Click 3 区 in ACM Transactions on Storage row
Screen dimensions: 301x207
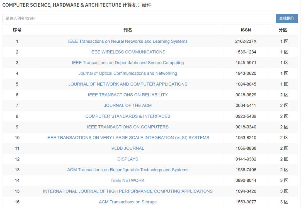point(284,202)
